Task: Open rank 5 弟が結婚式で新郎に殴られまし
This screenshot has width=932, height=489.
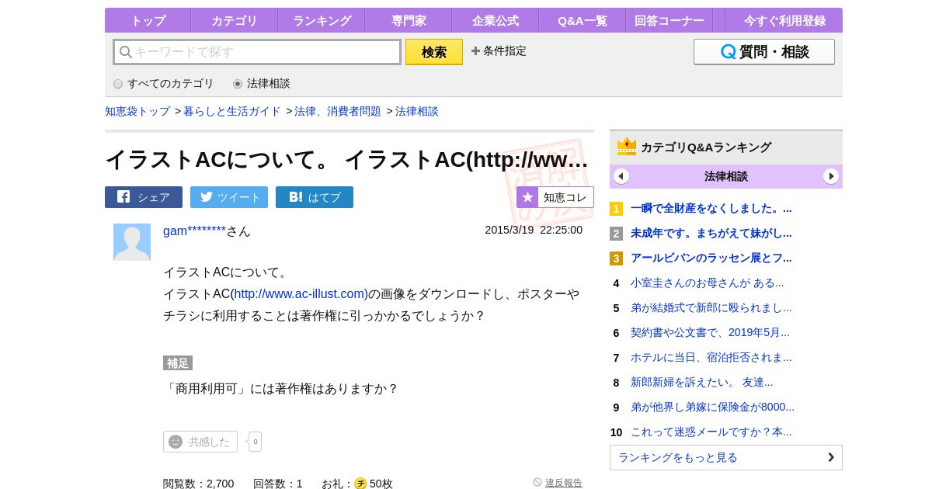Action: [711, 307]
